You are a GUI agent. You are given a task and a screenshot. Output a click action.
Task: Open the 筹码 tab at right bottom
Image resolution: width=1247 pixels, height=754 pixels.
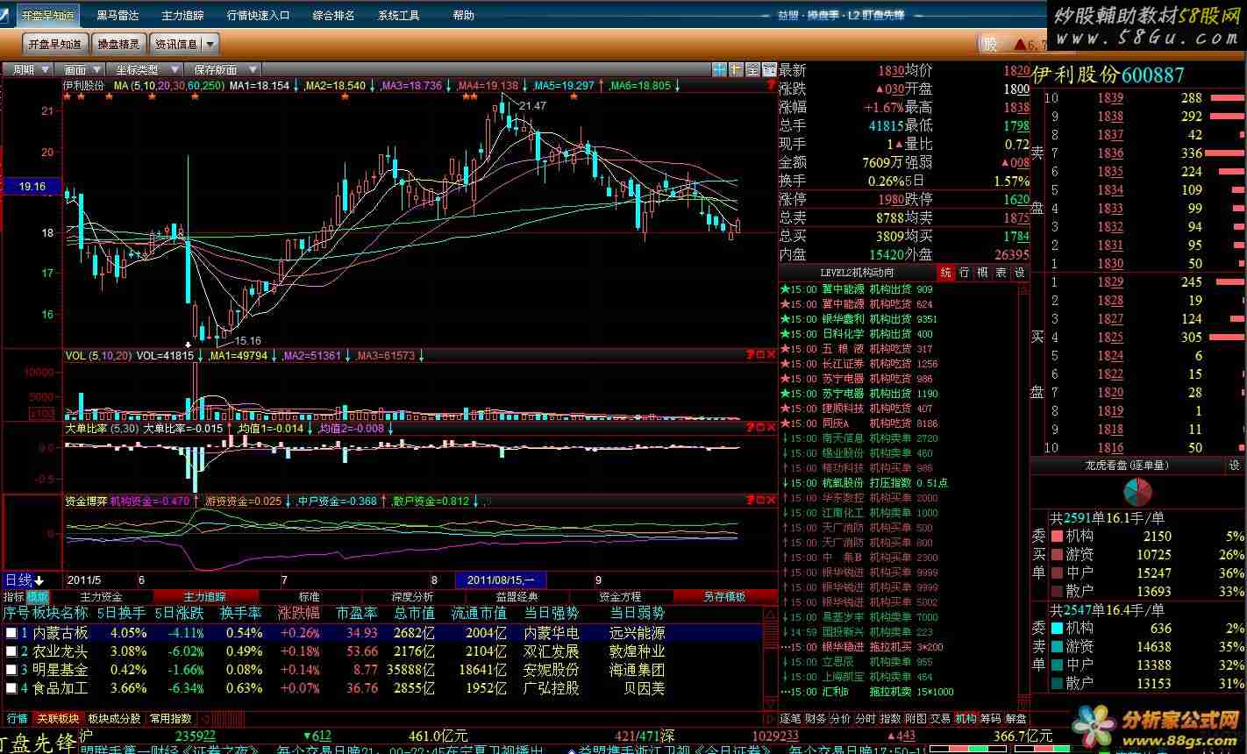(x=991, y=718)
